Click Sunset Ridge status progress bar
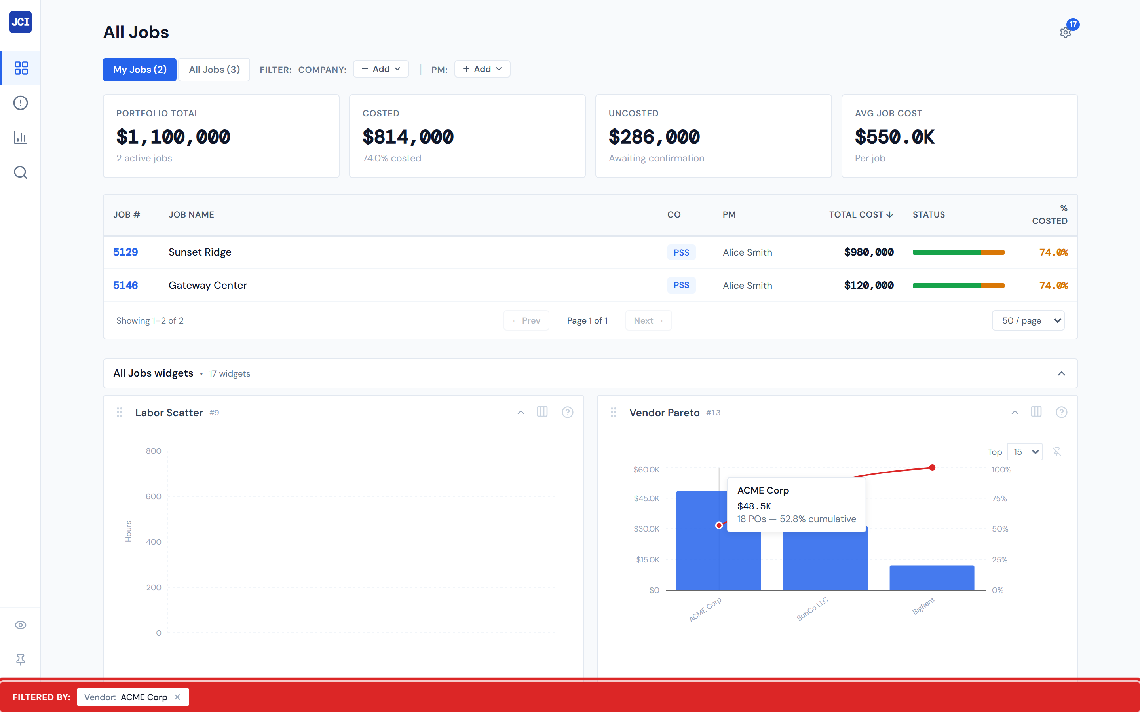 tap(958, 252)
